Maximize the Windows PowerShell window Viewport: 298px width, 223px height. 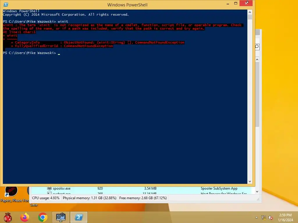[236, 3]
